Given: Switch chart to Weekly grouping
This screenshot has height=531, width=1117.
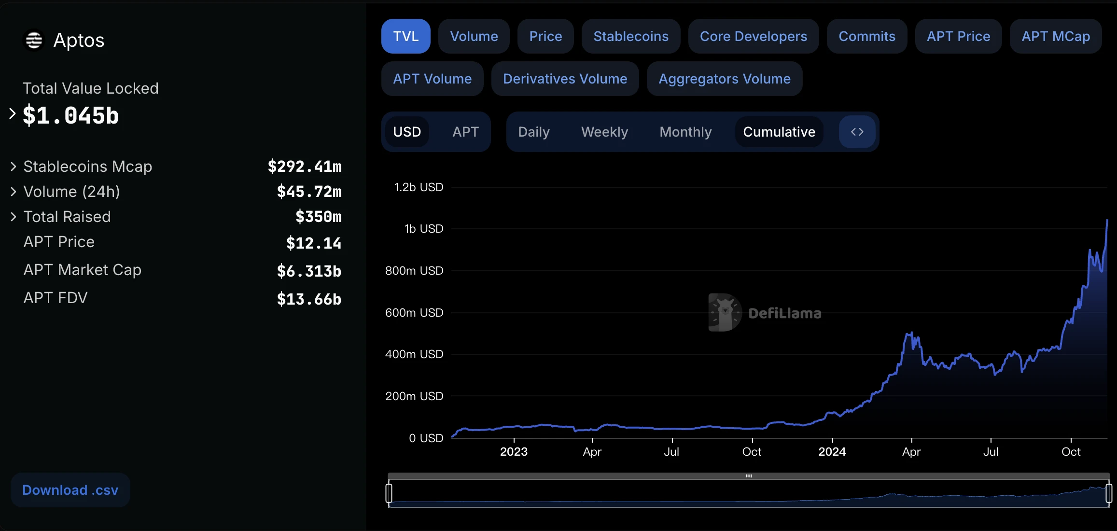Looking at the screenshot, I should (x=604, y=132).
